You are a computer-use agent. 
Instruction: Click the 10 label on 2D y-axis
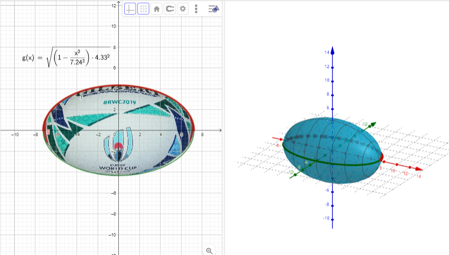click(114, 26)
